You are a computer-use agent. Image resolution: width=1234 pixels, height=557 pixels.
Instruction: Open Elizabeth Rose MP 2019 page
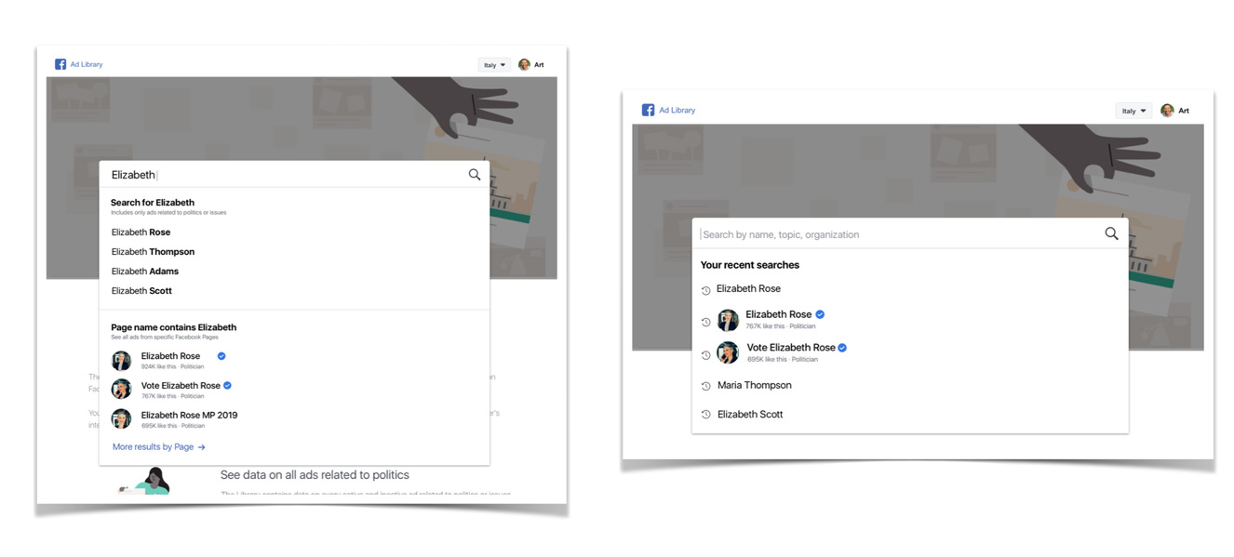tap(189, 416)
